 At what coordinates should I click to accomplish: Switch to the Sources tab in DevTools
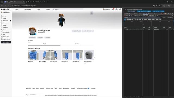[141, 14]
